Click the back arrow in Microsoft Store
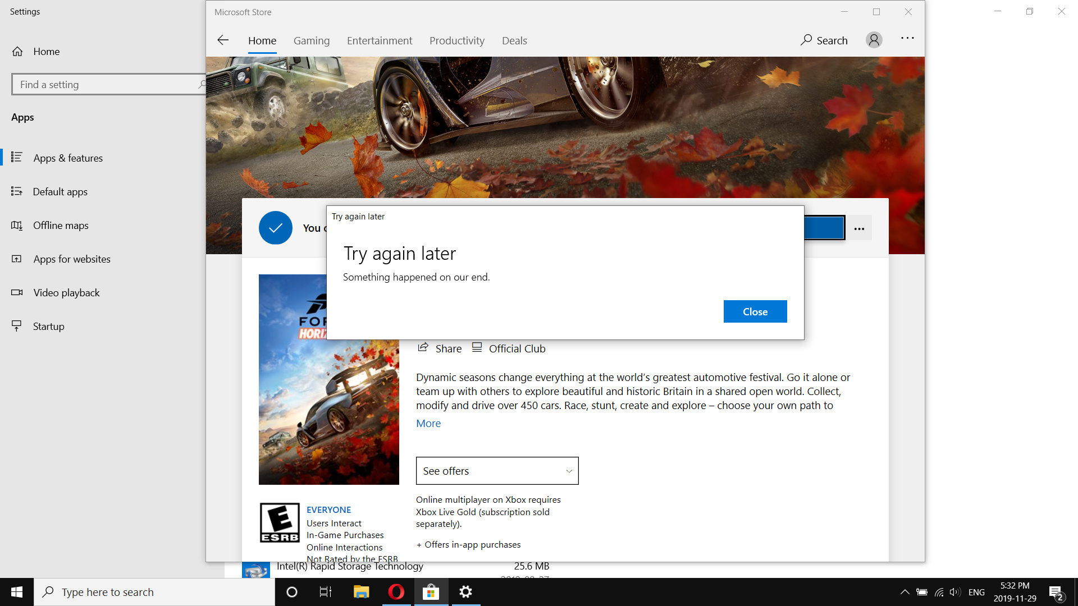Screen dimensions: 1078x606 [x=223, y=40]
